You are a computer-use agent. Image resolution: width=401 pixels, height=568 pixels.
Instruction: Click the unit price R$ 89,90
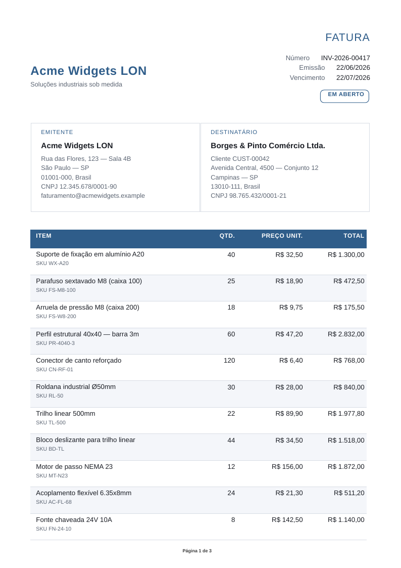(289, 414)
